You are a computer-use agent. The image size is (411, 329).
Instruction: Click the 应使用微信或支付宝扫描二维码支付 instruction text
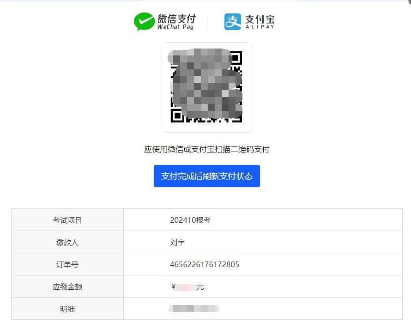[206, 149]
